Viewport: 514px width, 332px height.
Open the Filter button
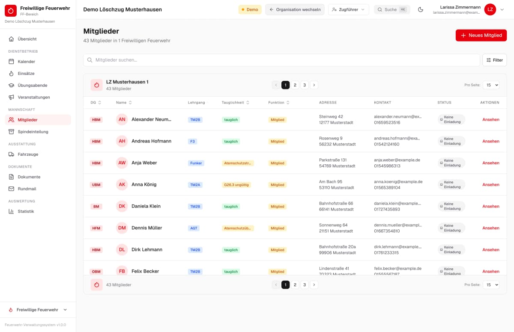(x=494, y=60)
